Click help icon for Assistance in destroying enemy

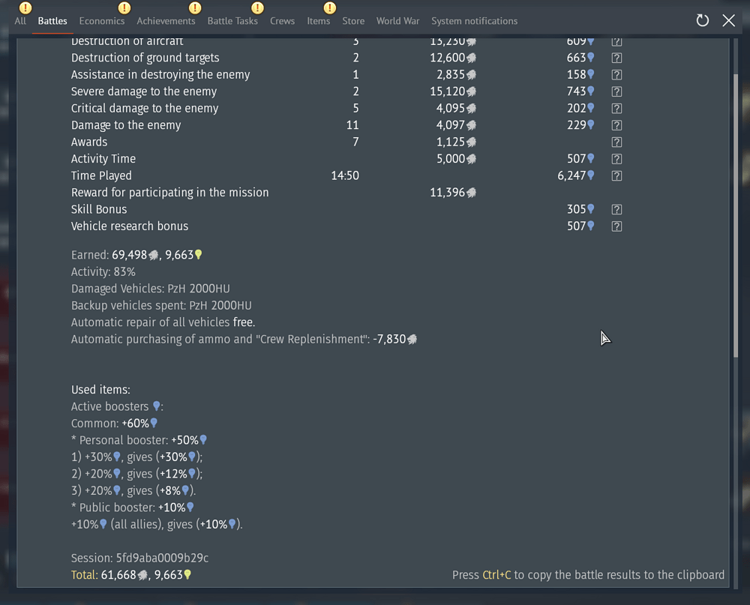click(x=616, y=75)
